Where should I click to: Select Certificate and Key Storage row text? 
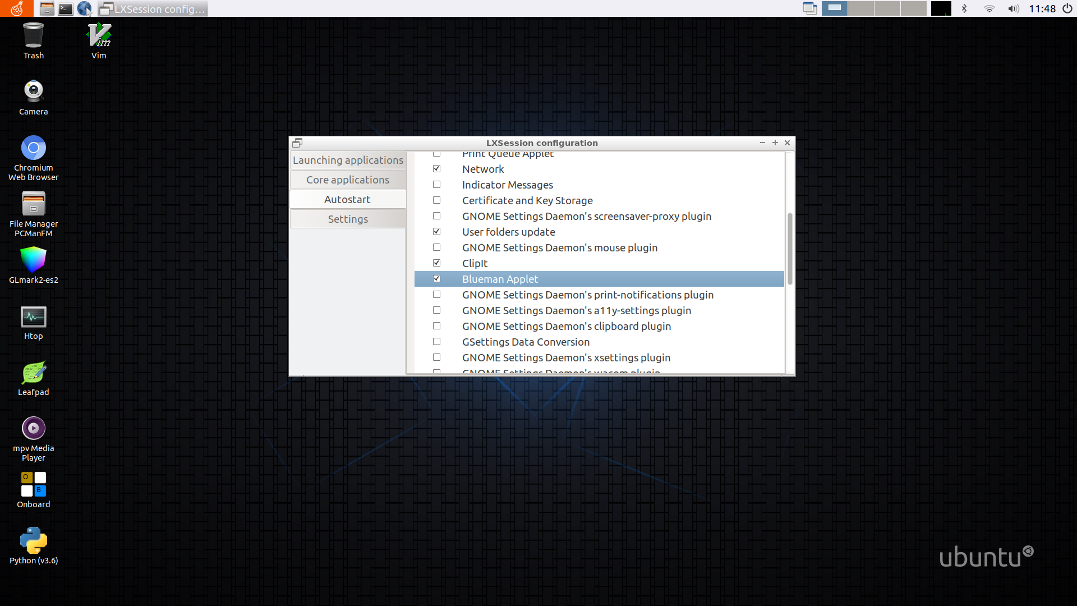click(x=527, y=200)
